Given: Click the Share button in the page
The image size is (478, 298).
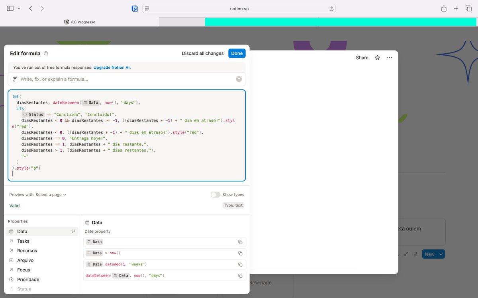Looking at the screenshot, I should pyautogui.click(x=362, y=58).
